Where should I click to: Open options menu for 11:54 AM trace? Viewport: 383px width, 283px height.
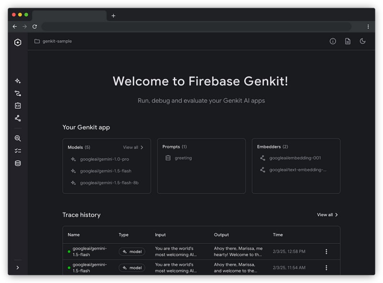coord(327,268)
